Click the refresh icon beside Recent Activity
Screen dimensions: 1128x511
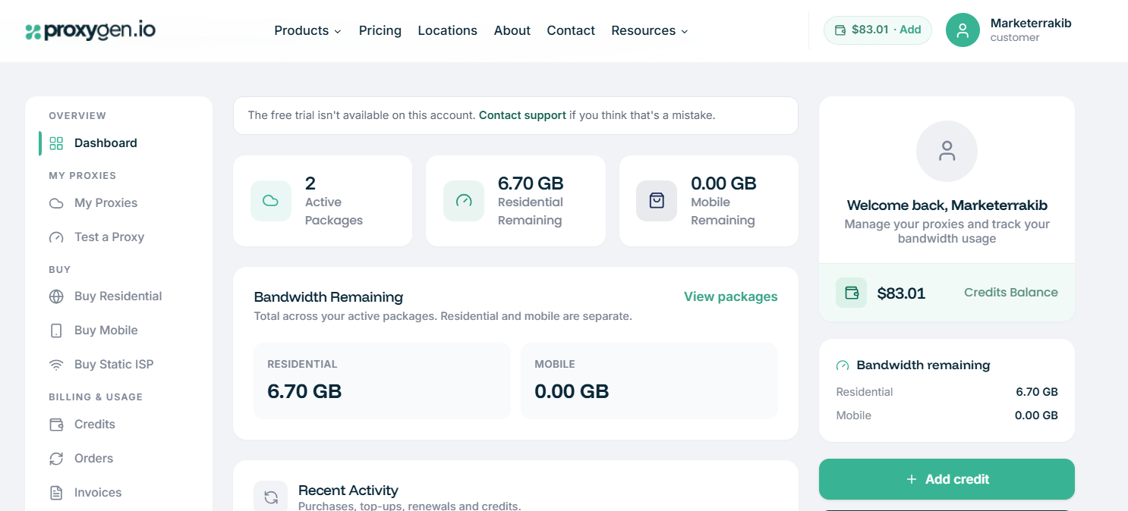(x=271, y=497)
